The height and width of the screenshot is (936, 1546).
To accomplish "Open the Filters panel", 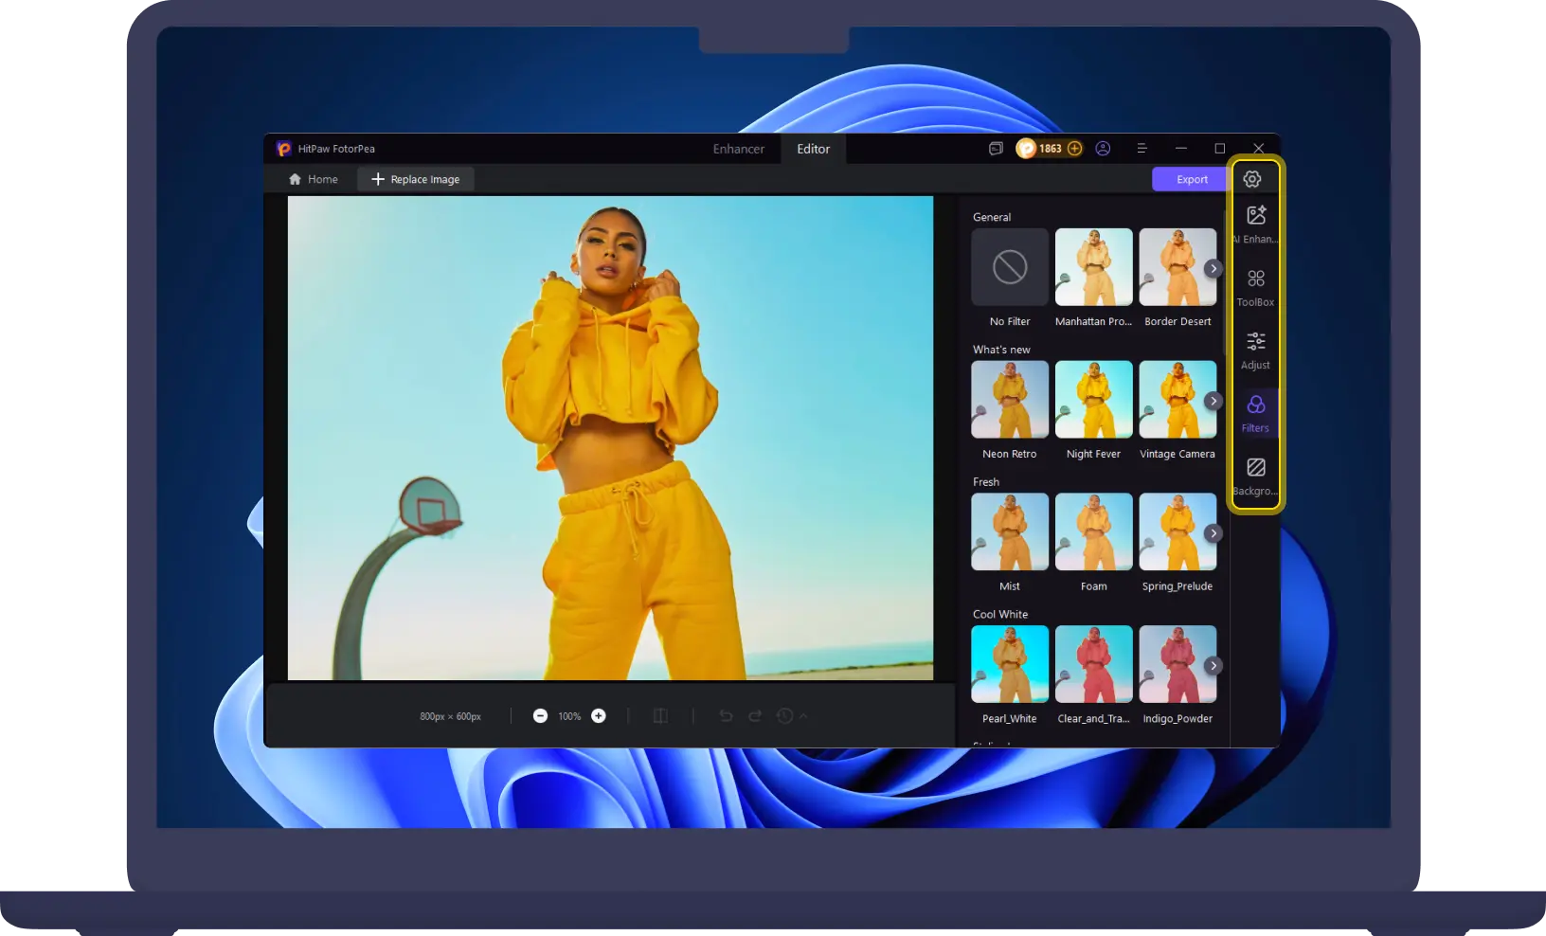I will point(1255,412).
